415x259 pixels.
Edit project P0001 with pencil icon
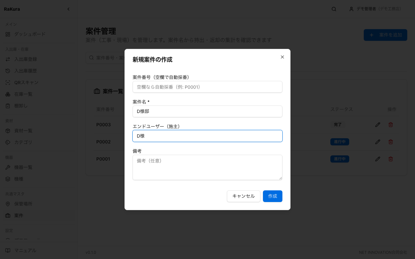(x=378, y=159)
